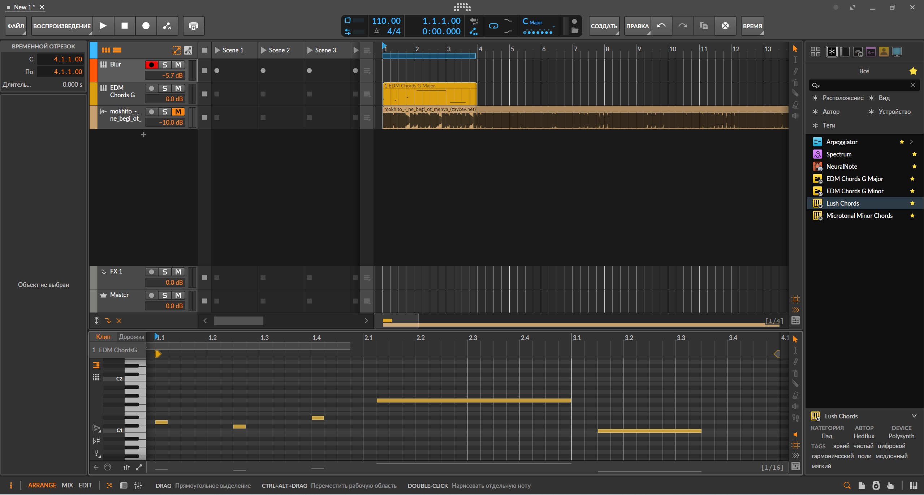
Task: Undo last action with back arrow
Action: [x=661, y=26]
